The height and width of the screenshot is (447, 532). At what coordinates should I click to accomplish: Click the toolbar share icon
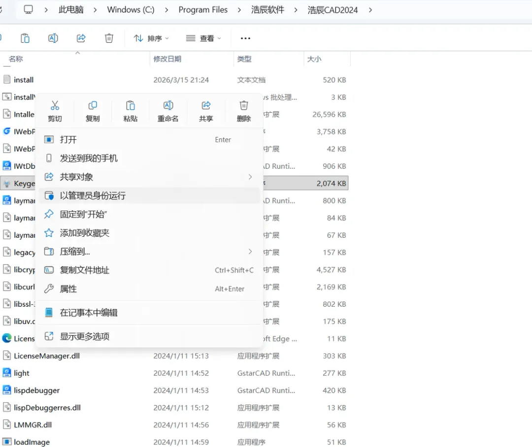[x=81, y=38]
